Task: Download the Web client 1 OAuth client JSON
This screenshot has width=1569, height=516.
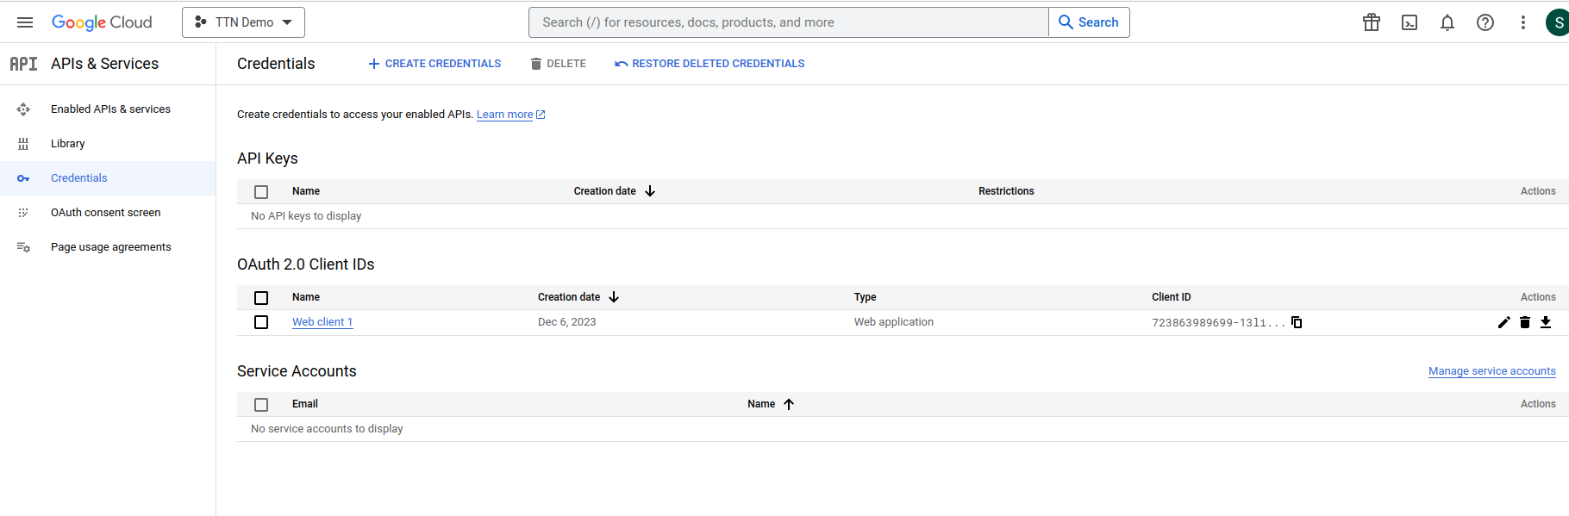Action: pos(1546,322)
